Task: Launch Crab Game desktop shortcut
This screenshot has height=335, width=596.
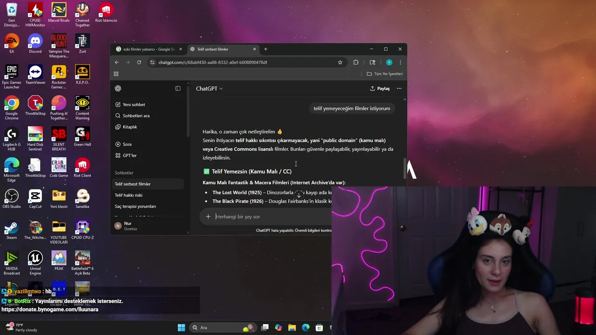Action: [x=59, y=168]
